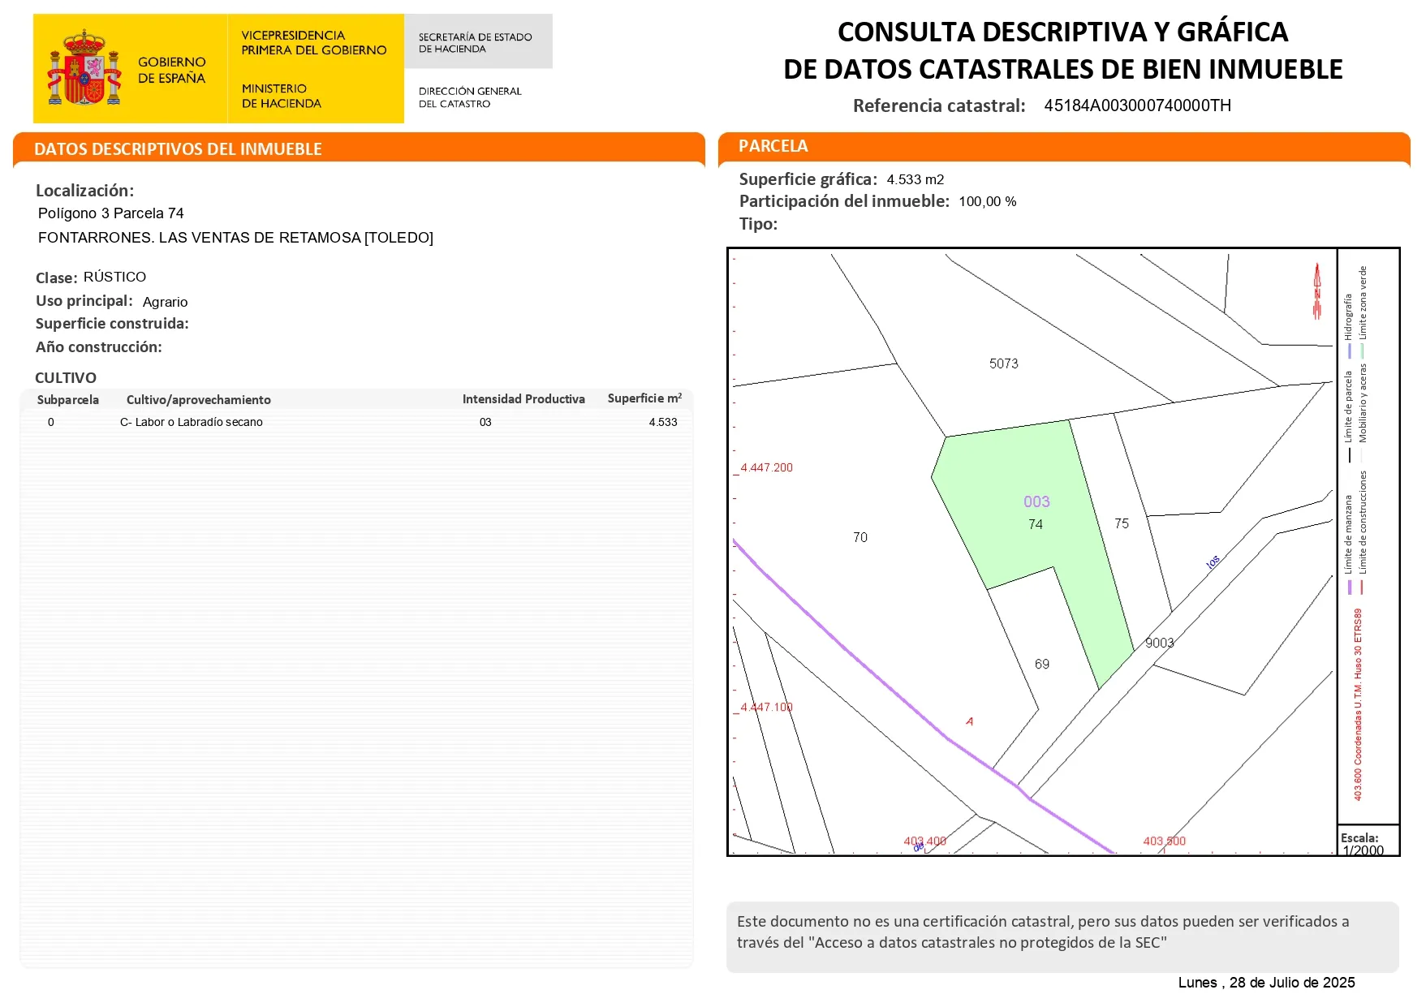Click the scale value '1/2000'
The image size is (1426, 1007).
1364,850
